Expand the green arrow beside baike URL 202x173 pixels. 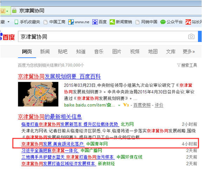[119, 105]
